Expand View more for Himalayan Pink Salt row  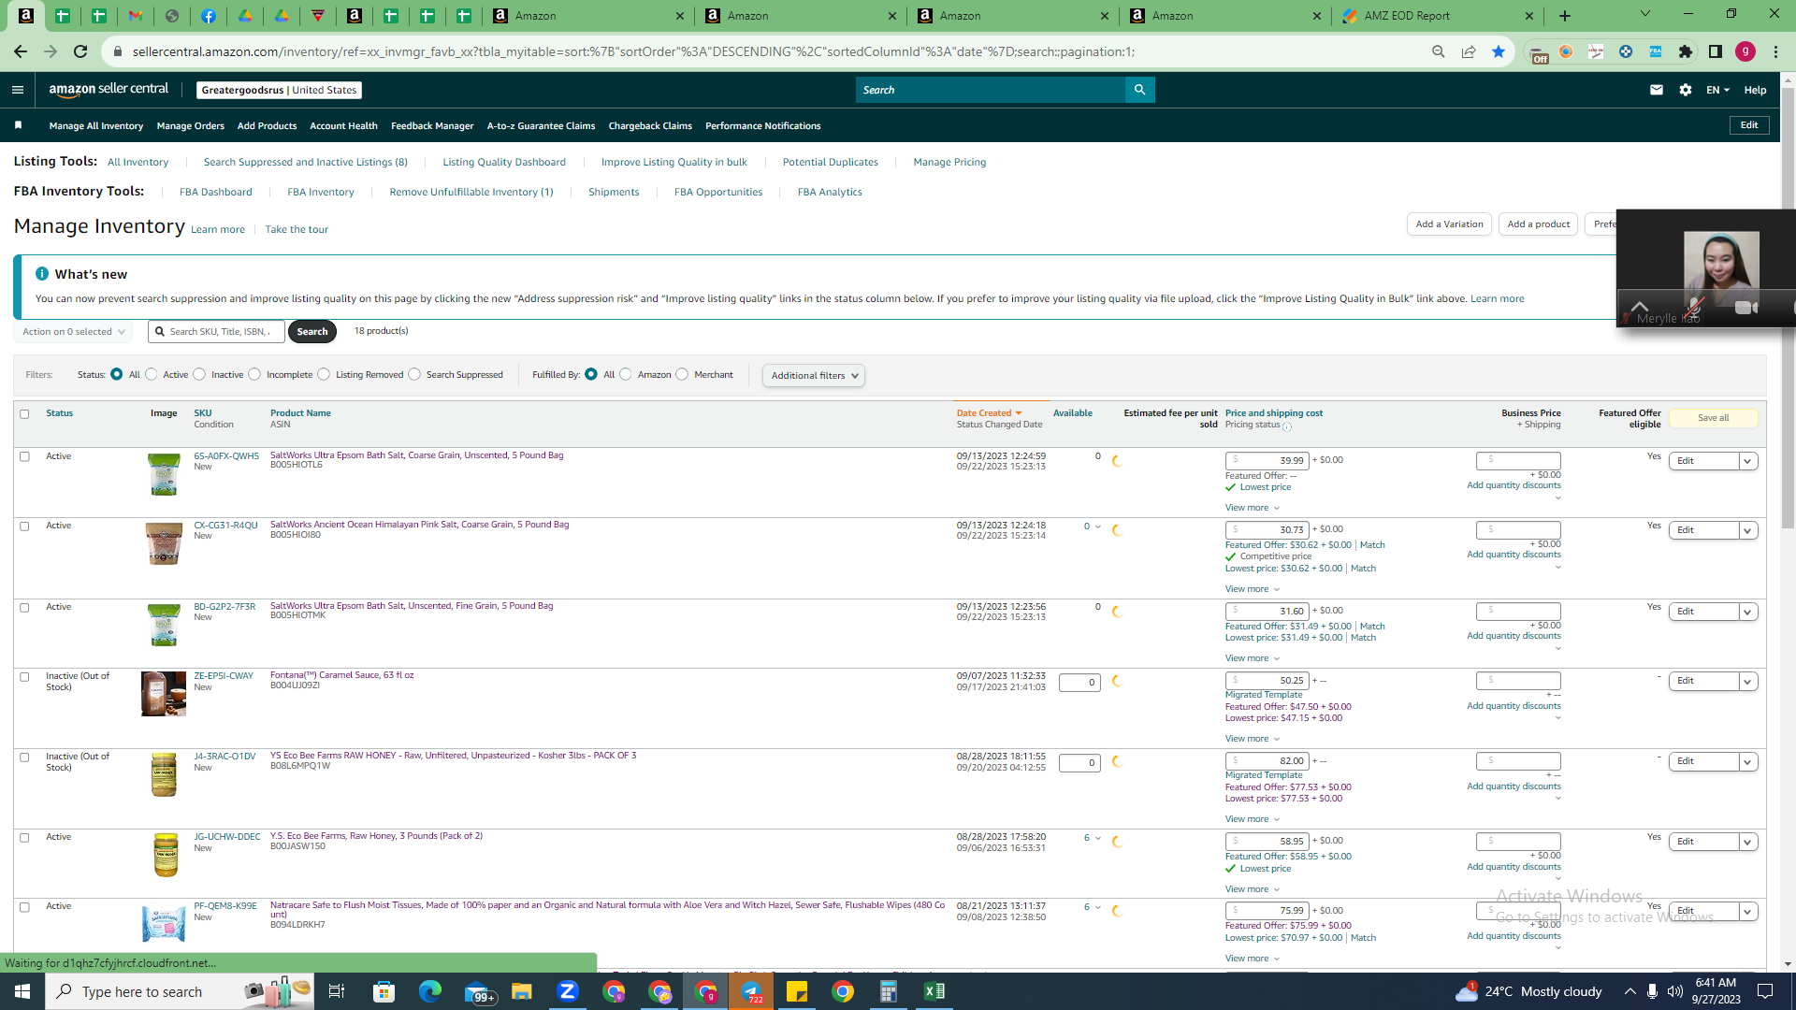(x=1253, y=589)
